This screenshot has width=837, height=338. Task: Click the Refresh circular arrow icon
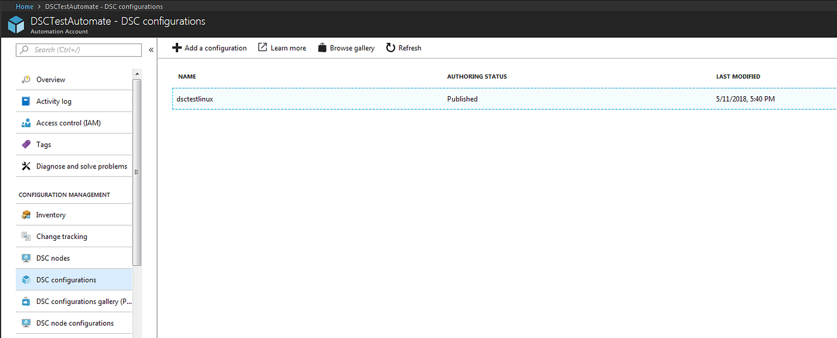point(390,48)
